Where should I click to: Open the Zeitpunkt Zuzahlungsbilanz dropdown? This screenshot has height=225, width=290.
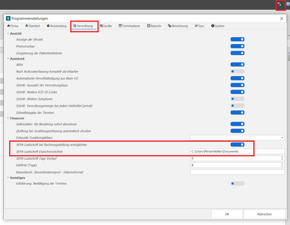click(237, 137)
